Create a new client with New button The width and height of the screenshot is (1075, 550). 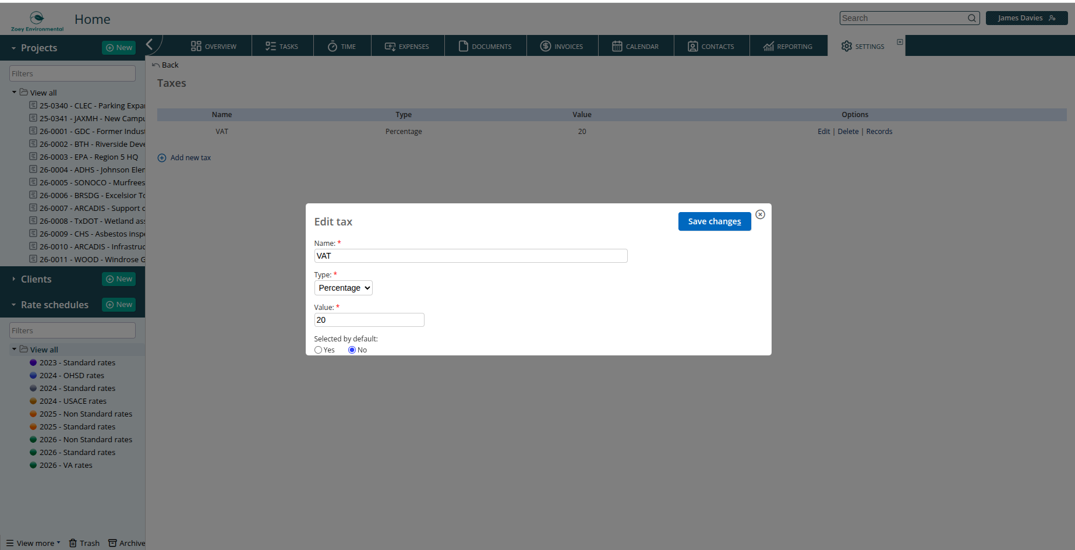[119, 279]
